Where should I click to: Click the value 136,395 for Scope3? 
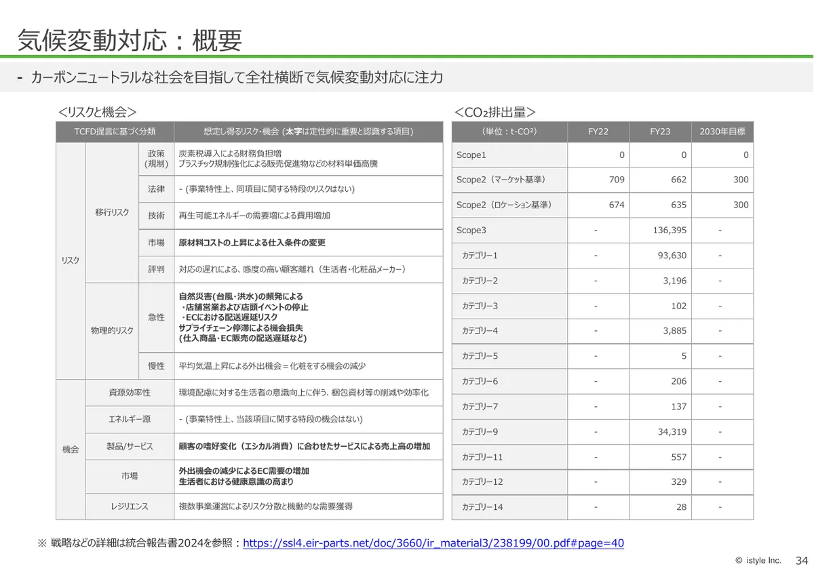point(670,231)
